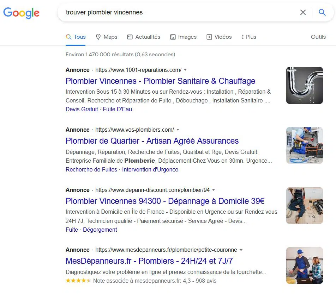Expand dropdown arrow next to mesdepanneurs.fr URL

241,250
